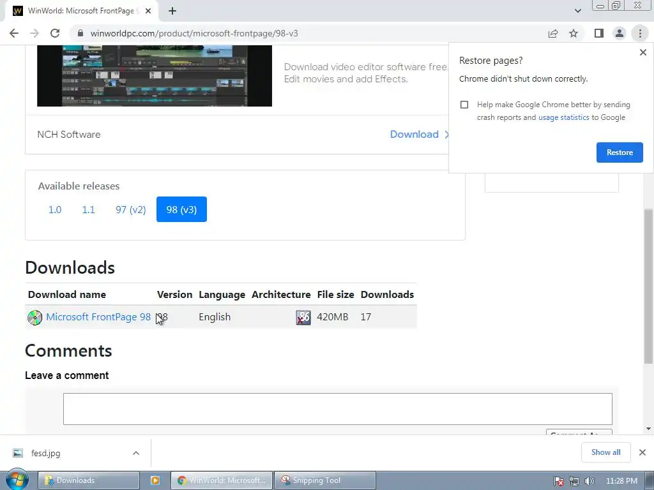The width and height of the screenshot is (654, 490).
Task: Click the architecture icon in download row
Action: coord(303,318)
